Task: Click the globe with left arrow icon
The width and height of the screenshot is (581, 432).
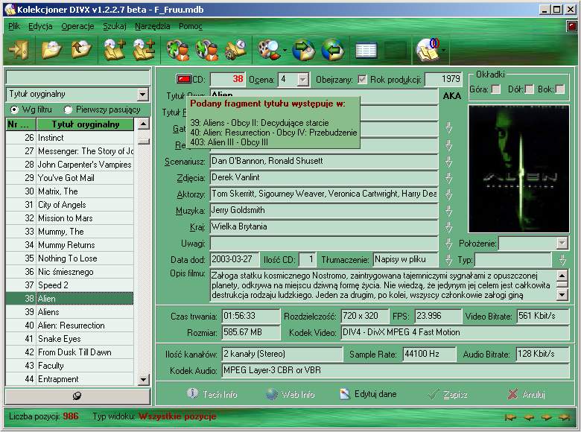Action: (332, 50)
